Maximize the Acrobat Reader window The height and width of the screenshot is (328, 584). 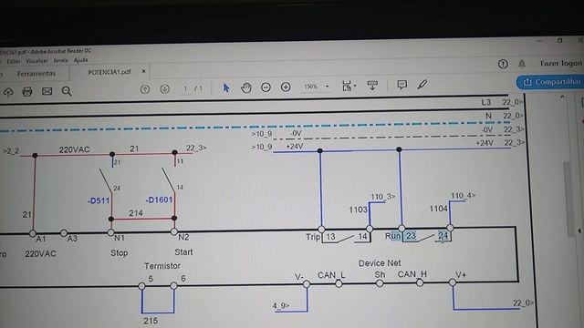click(x=559, y=40)
